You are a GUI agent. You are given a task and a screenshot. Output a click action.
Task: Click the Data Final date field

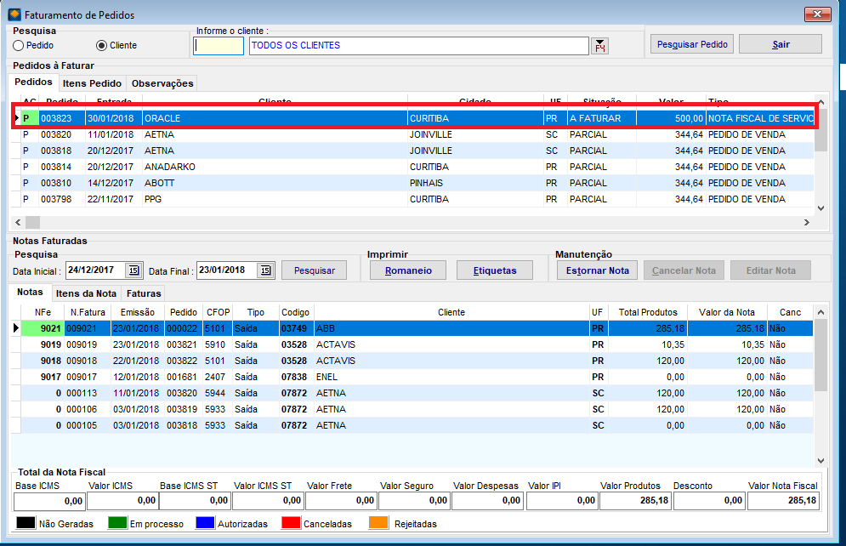tap(227, 270)
